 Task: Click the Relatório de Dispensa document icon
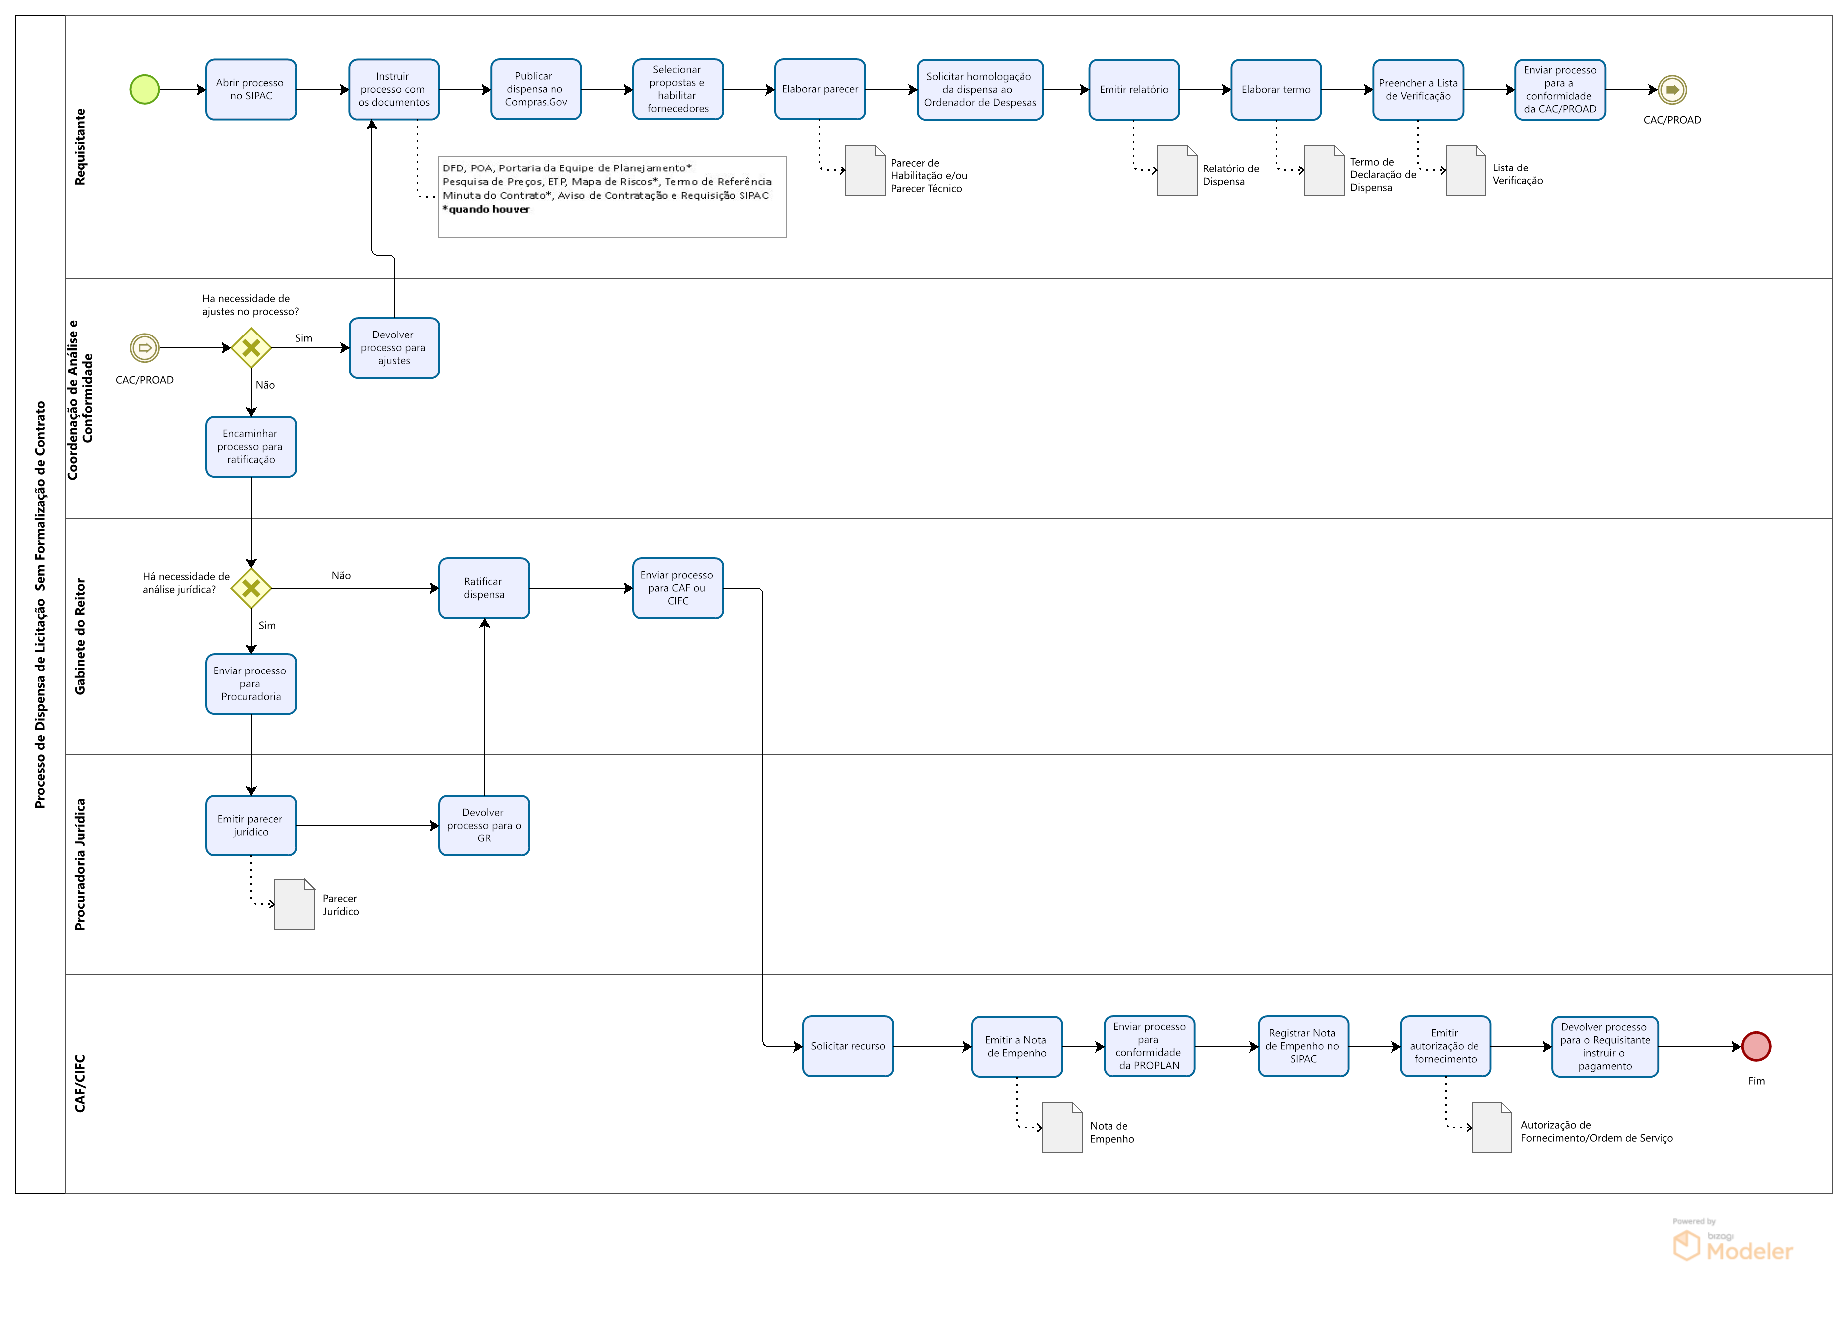click(x=1177, y=171)
